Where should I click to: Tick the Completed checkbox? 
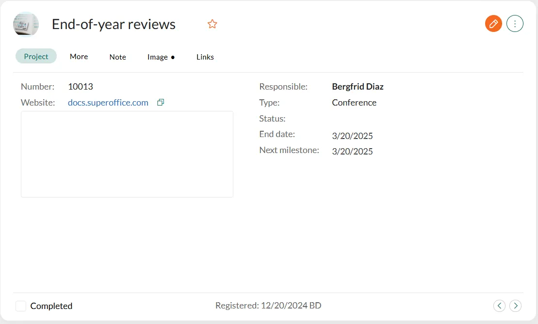[x=21, y=306]
